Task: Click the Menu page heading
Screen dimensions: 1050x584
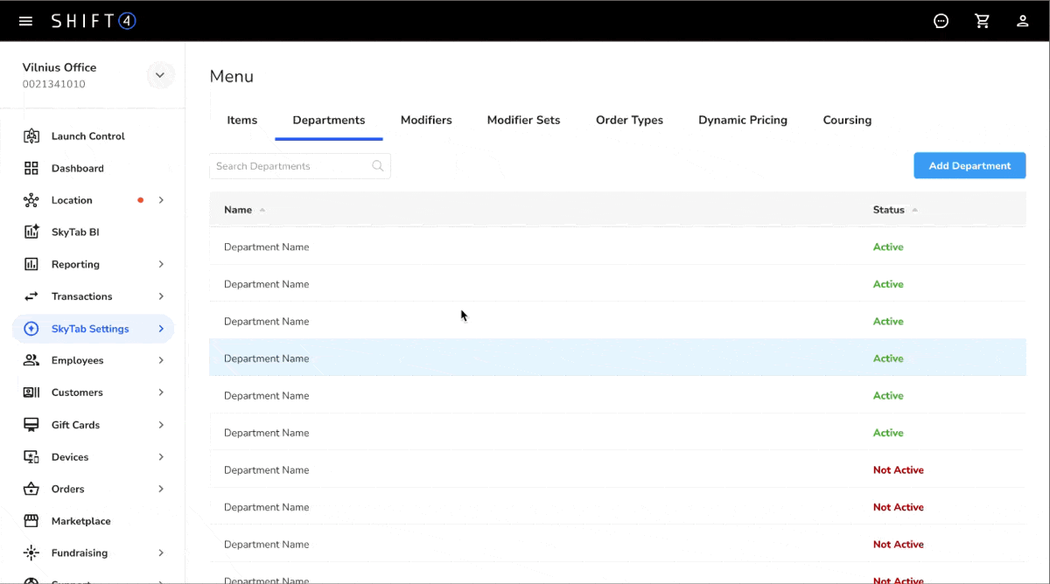Action: click(232, 77)
